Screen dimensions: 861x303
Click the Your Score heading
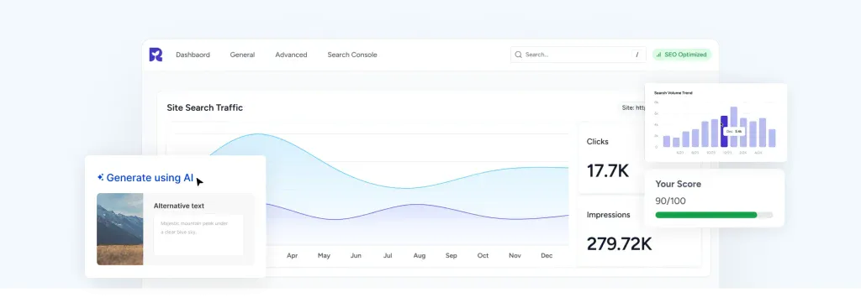click(x=679, y=184)
